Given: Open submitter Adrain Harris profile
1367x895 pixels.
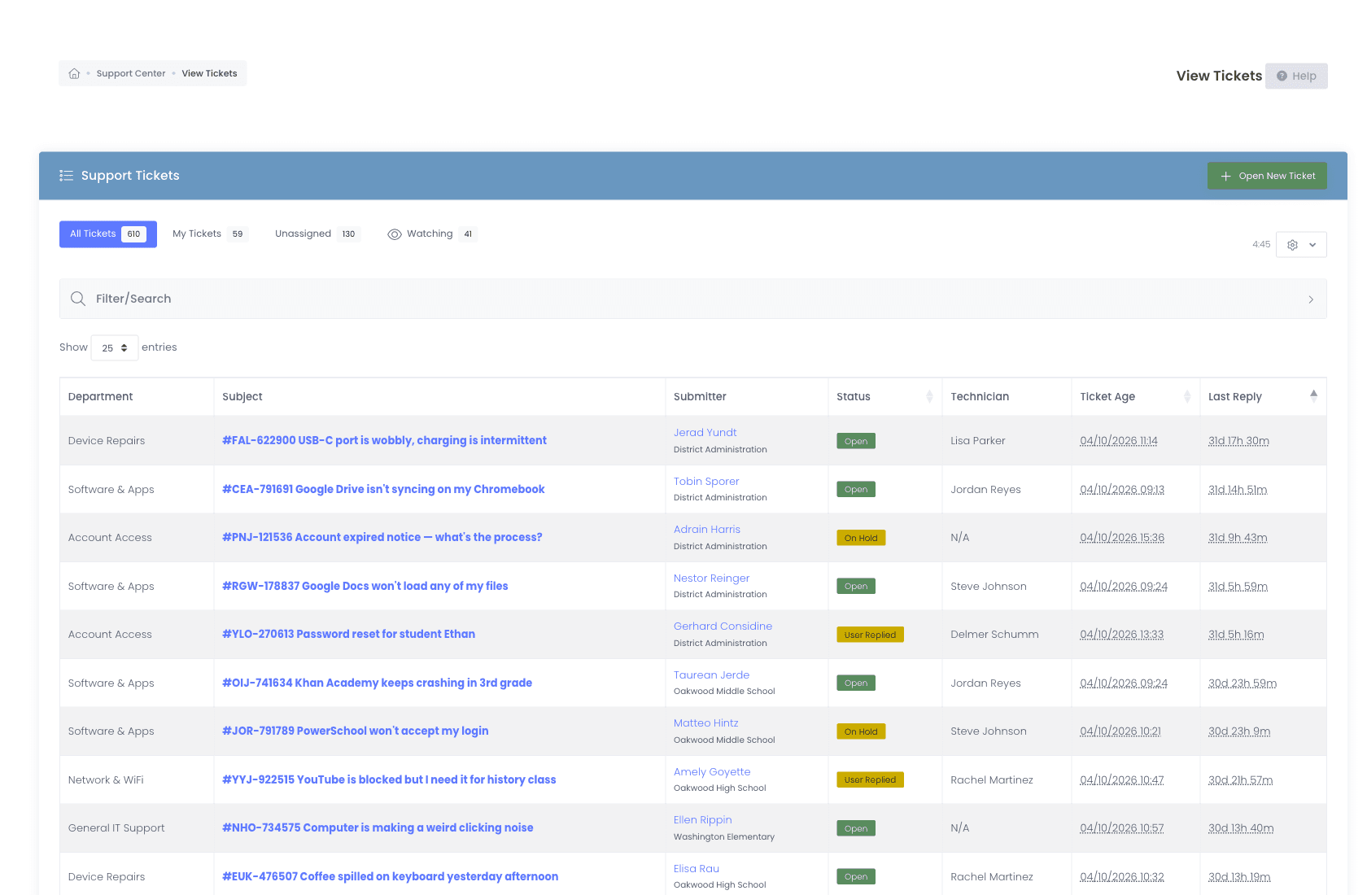Looking at the screenshot, I should point(707,530).
